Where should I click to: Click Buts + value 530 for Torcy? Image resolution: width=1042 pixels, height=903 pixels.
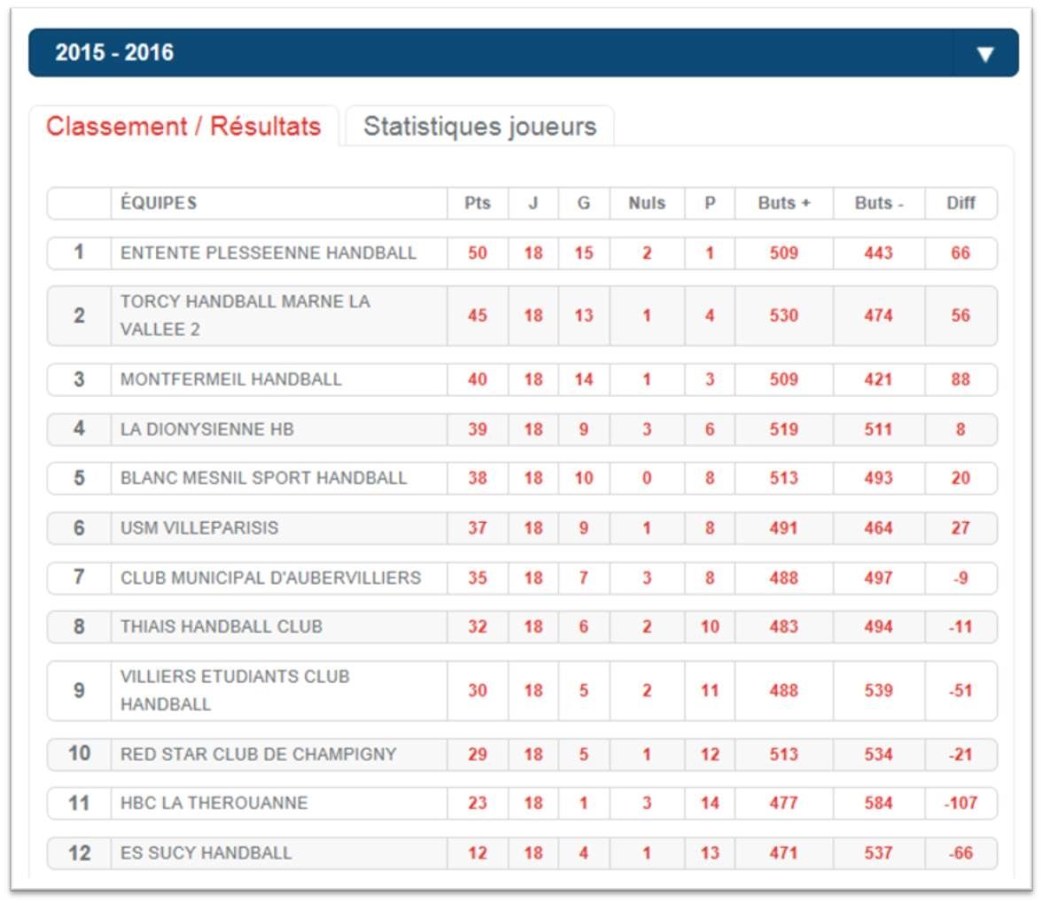click(x=784, y=315)
